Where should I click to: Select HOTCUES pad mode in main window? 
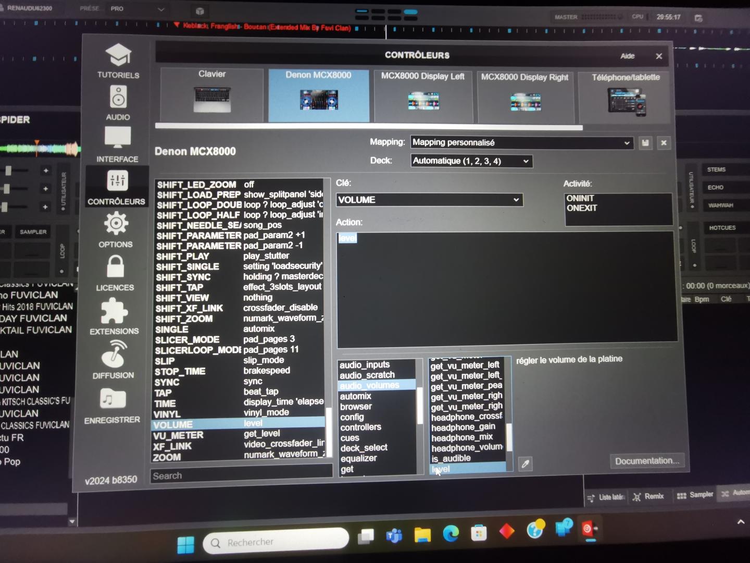(x=722, y=228)
